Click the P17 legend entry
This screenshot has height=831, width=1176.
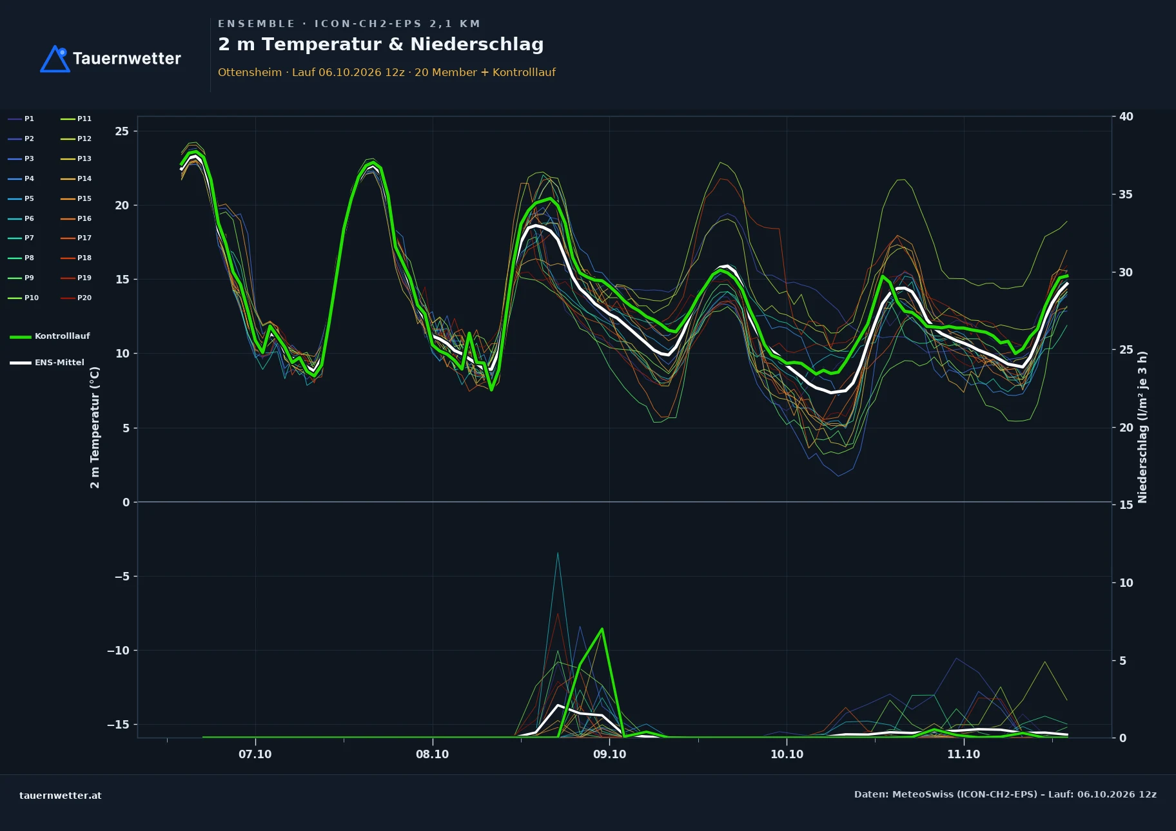tap(76, 238)
